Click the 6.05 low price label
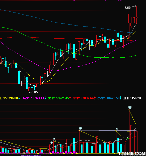This screenshot has width=146, height=156. tap(35, 92)
